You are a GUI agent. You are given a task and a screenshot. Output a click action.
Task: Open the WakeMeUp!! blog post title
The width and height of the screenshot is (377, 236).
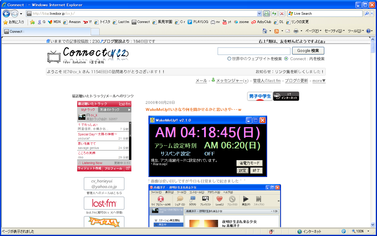coord(194,110)
